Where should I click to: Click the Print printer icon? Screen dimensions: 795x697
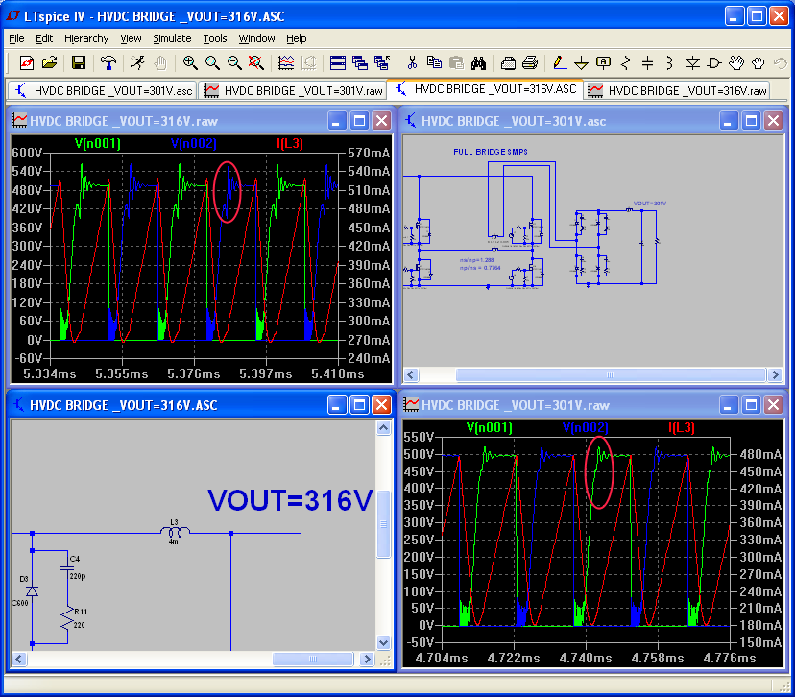(530, 62)
